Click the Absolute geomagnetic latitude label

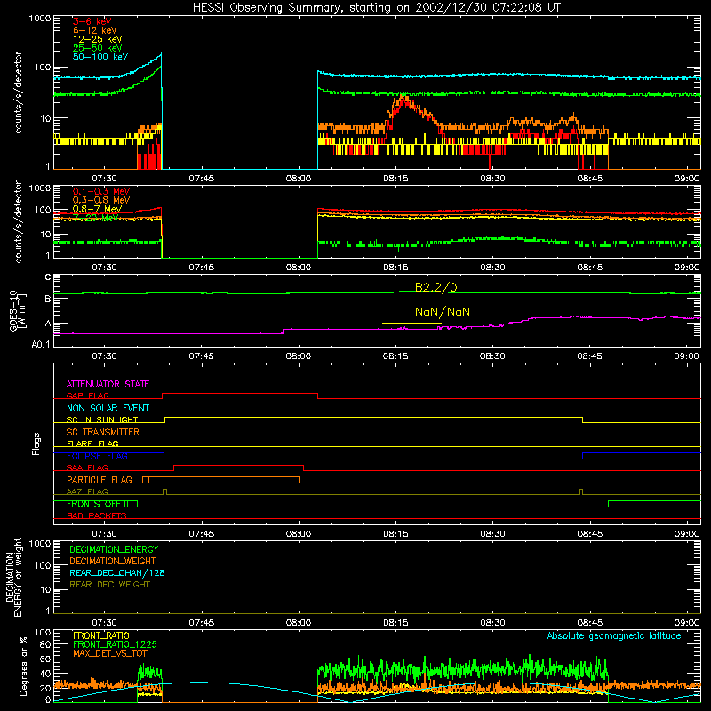(614, 635)
